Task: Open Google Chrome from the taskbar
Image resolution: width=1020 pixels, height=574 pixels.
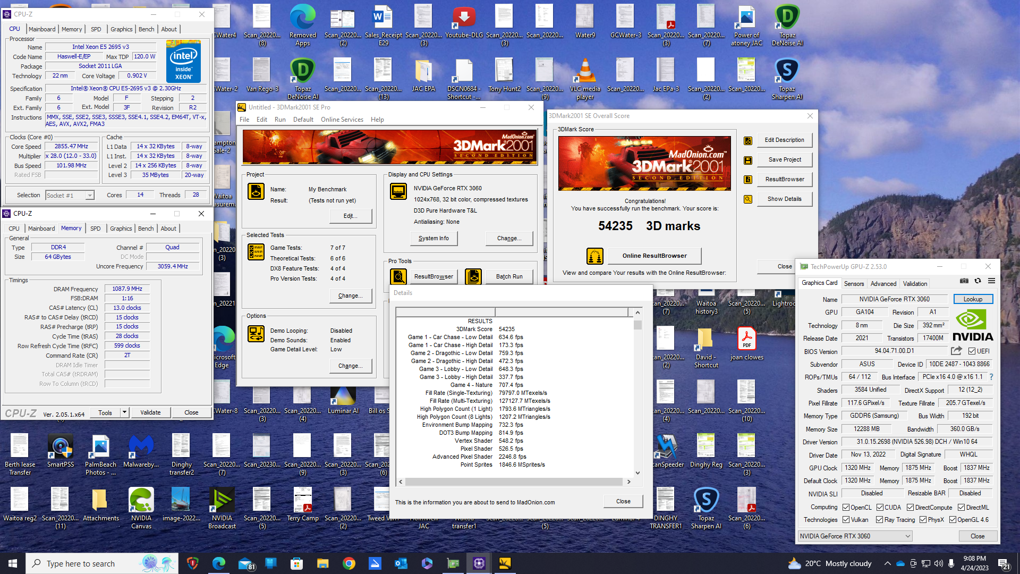Action: pos(349,563)
